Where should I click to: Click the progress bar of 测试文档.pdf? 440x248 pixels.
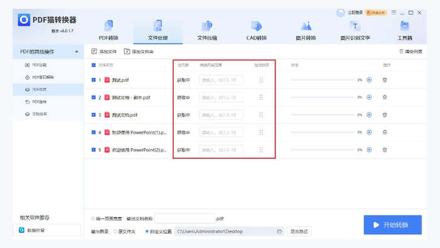tap(322, 115)
